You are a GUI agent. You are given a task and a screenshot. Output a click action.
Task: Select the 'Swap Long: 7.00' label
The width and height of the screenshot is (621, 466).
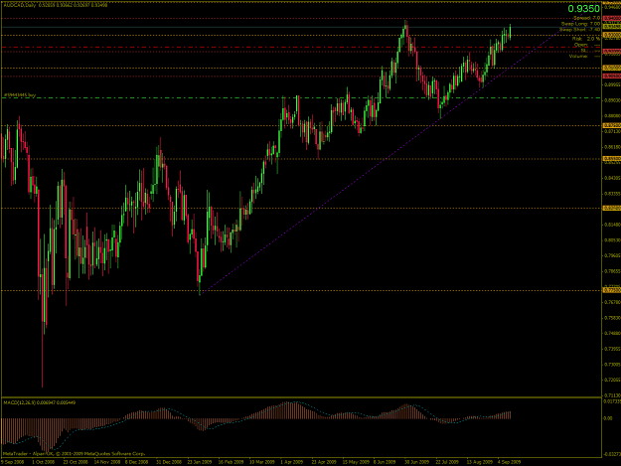(x=580, y=24)
